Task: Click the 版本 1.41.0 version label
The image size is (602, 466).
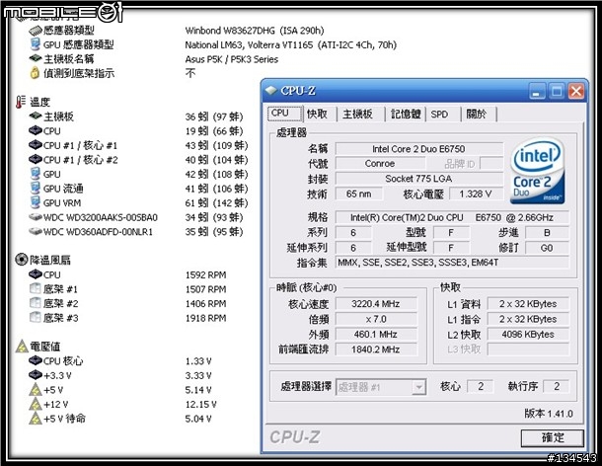Action: [x=549, y=414]
